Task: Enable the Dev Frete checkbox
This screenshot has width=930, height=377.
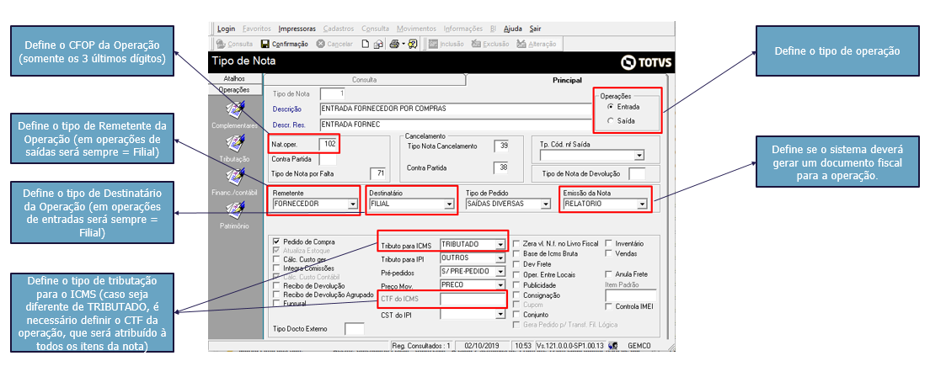Action: tap(517, 263)
